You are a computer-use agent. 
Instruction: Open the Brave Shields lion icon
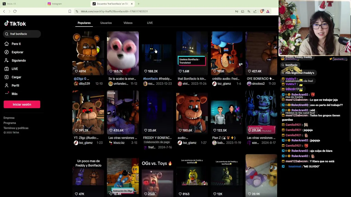point(262,11)
